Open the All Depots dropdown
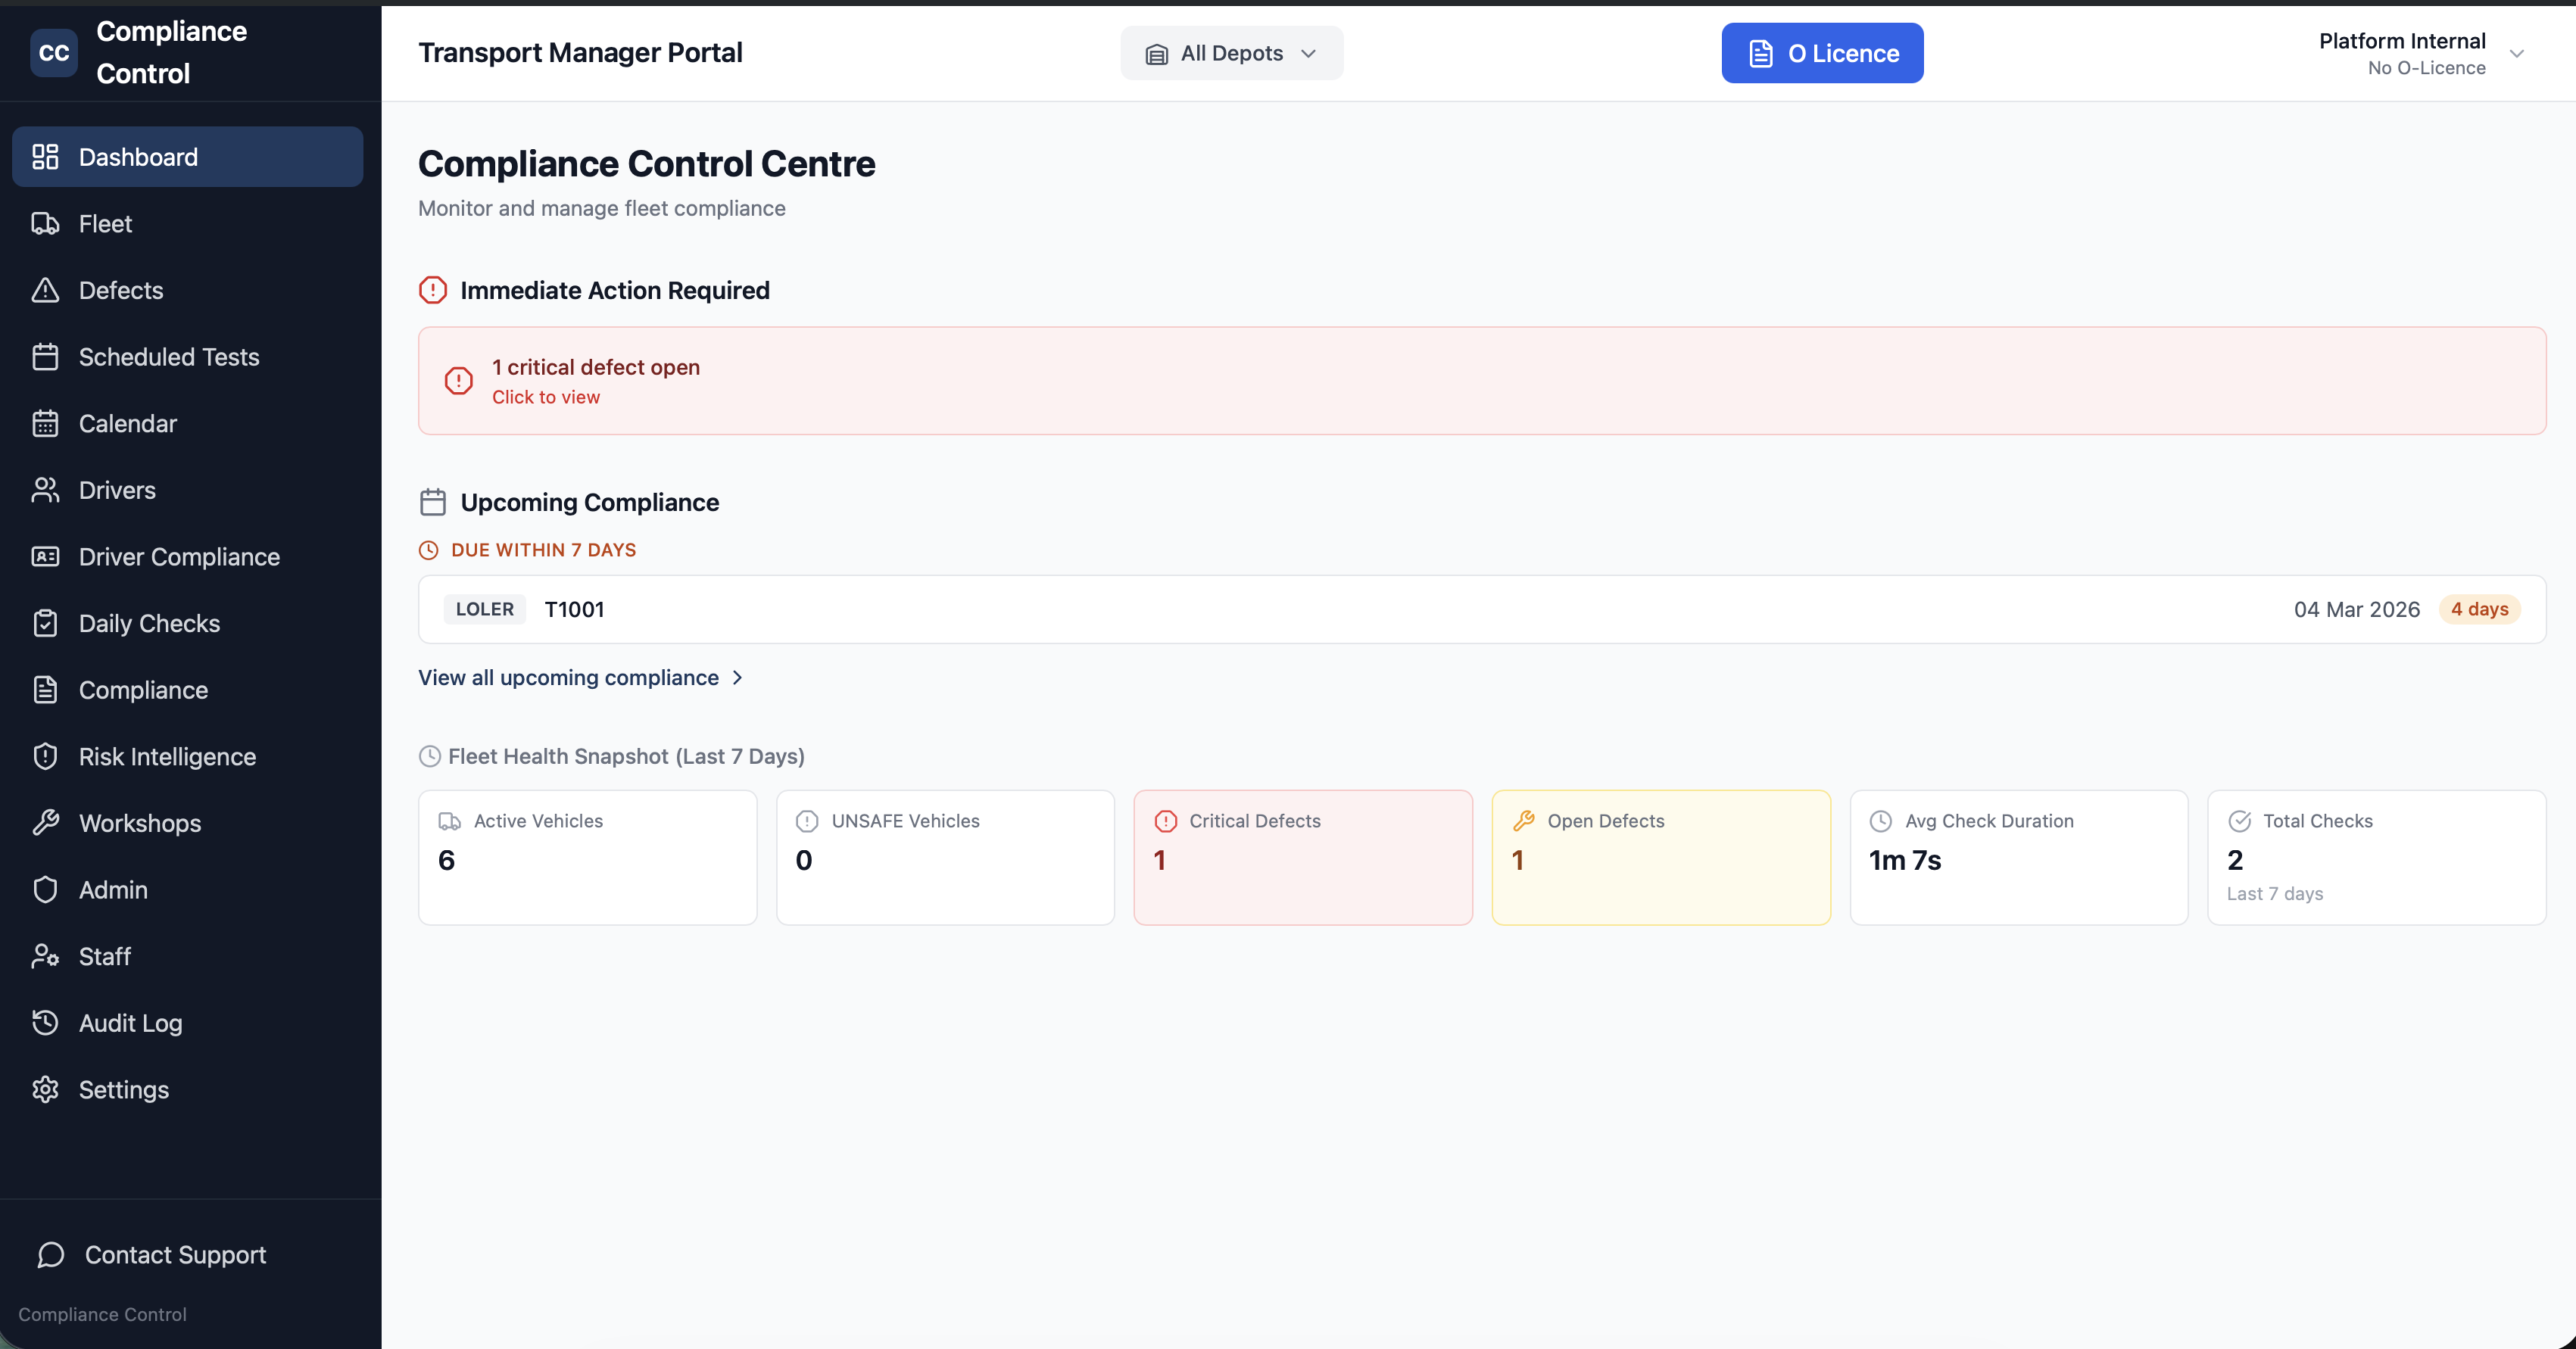The width and height of the screenshot is (2576, 1349). click(1231, 53)
